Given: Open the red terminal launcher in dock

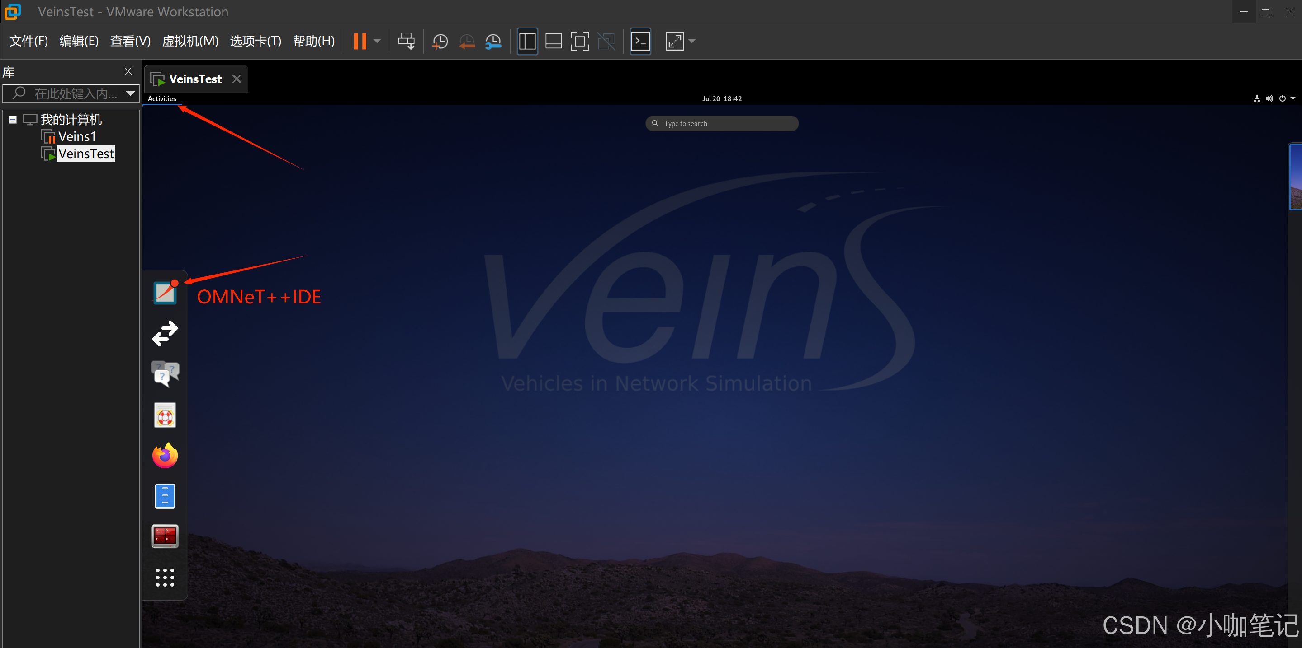Looking at the screenshot, I should (165, 536).
